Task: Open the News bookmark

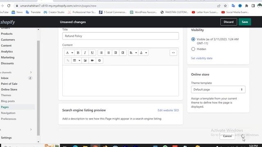Action: click(17, 12)
